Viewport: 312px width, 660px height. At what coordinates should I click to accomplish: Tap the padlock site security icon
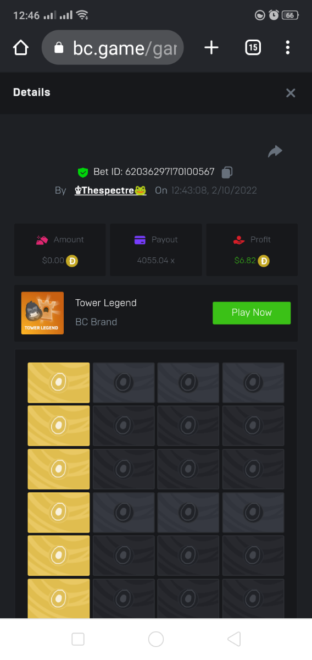(x=59, y=48)
